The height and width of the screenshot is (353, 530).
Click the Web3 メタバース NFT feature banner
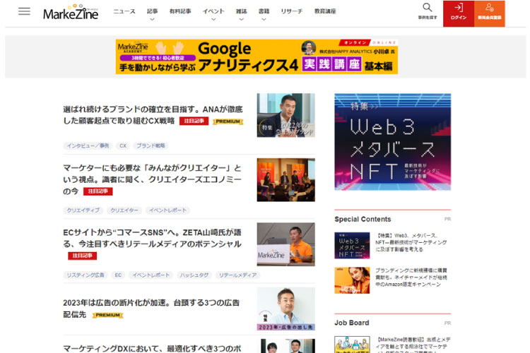393,142
